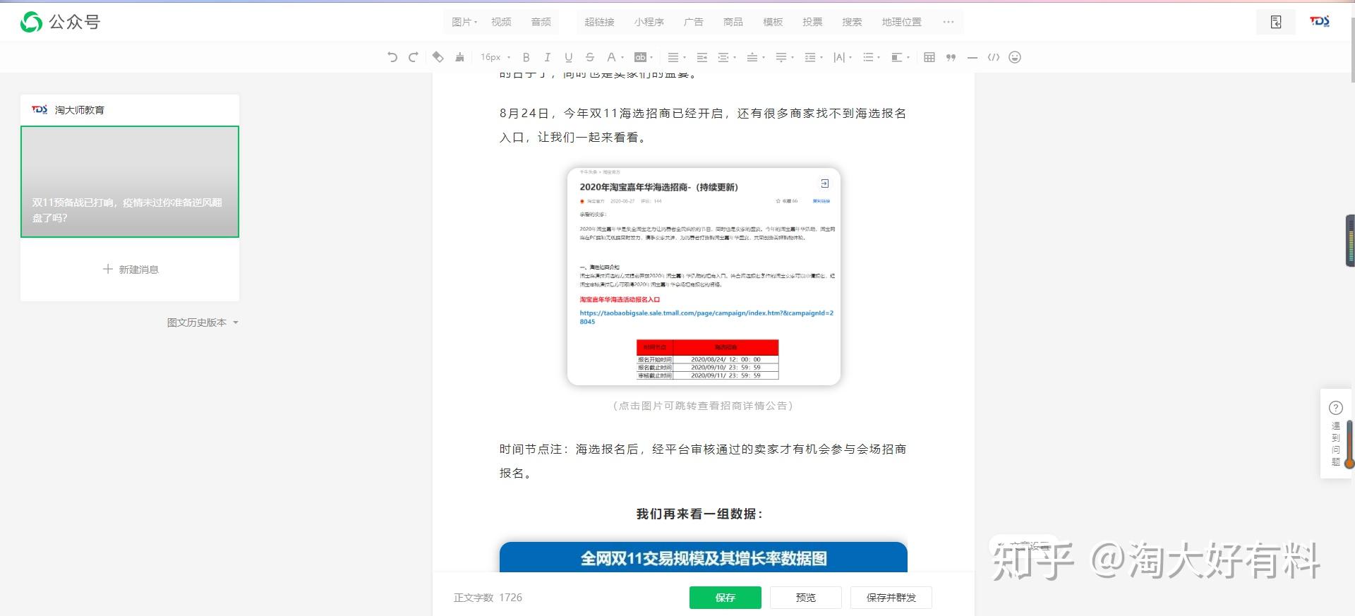Viewport: 1355px width, 616px height.
Task: Insert a table into the article
Action: [x=929, y=57]
